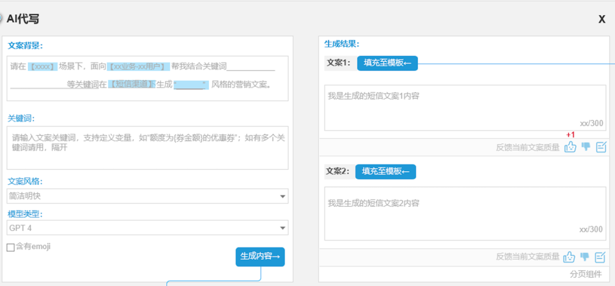Click the xx/300 counter in 文案2
This screenshot has width=615, height=286.
pos(591,229)
